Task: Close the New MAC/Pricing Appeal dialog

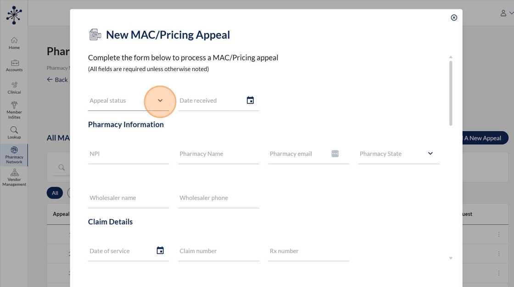Action: pyautogui.click(x=454, y=17)
